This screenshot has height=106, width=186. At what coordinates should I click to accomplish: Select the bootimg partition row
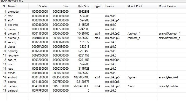click(93, 51)
